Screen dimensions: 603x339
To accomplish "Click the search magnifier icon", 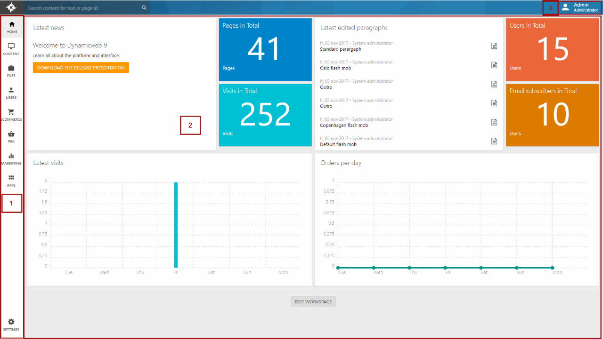I will (x=144, y=8).
